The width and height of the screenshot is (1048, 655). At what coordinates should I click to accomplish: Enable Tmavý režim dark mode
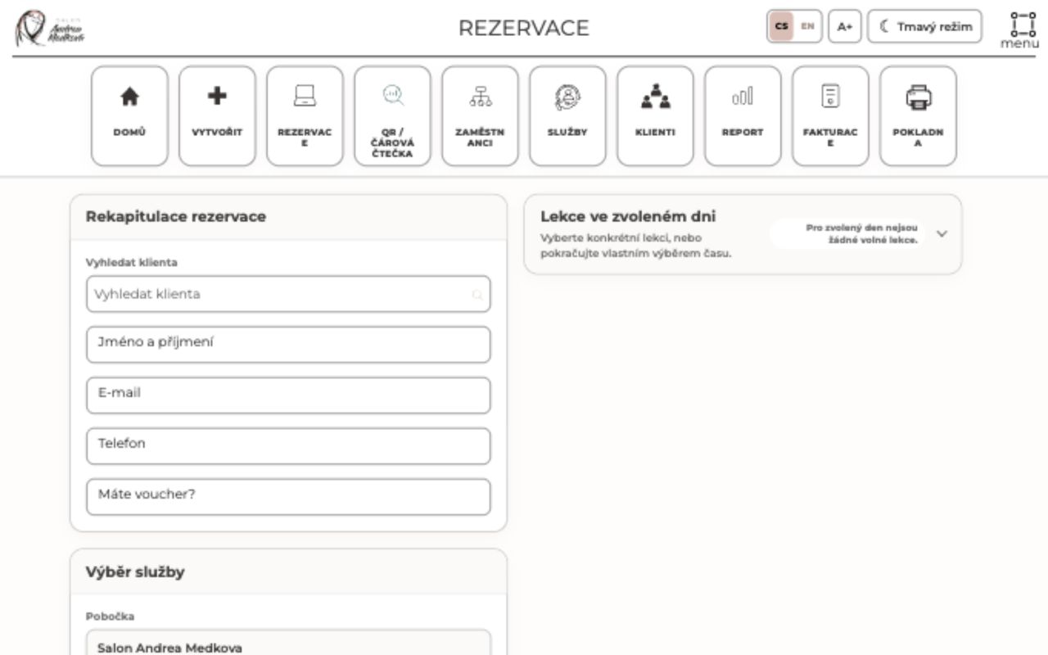924,26
